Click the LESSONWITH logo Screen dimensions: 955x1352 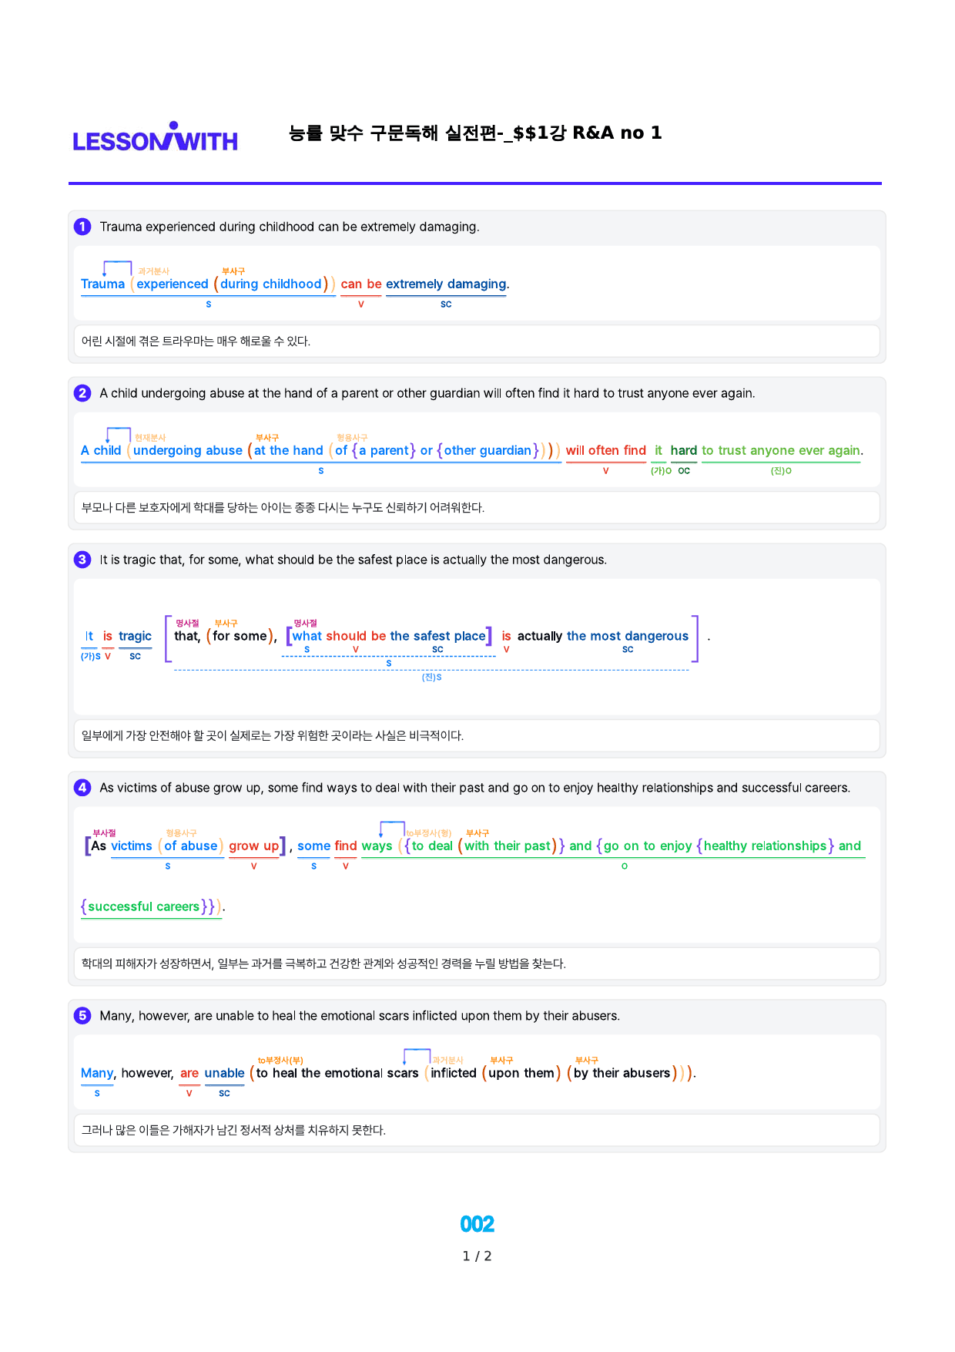[155, 136]
